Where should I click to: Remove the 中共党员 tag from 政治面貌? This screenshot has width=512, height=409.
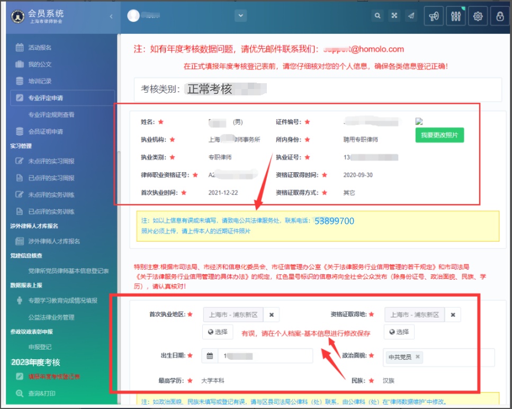(418, 357)
